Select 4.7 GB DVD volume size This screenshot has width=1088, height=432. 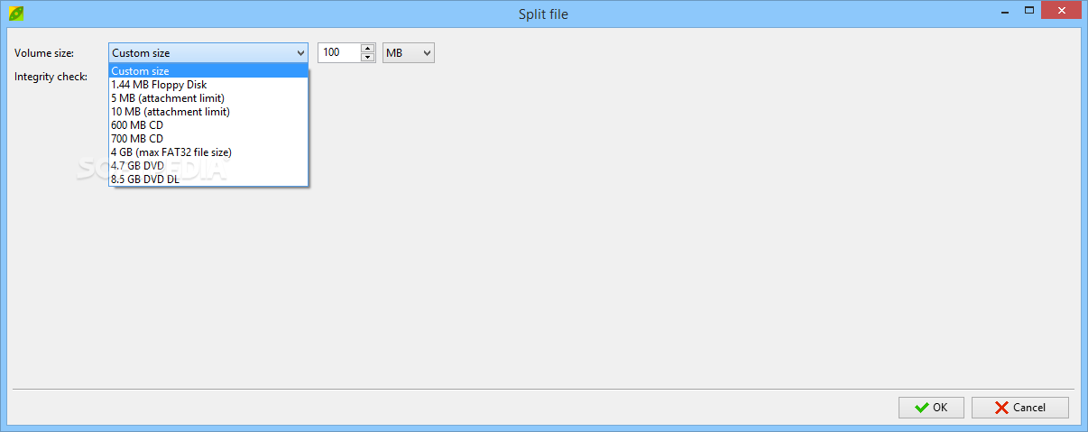coord(208,166)
